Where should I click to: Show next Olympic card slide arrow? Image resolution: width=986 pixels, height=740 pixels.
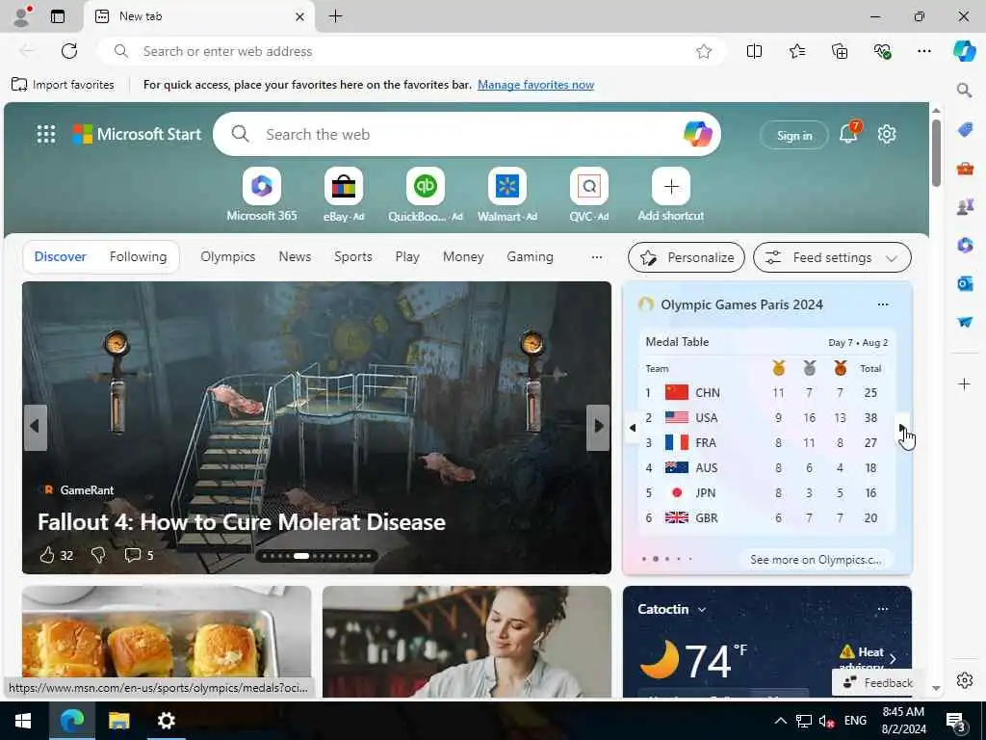(x=902, y=428)
